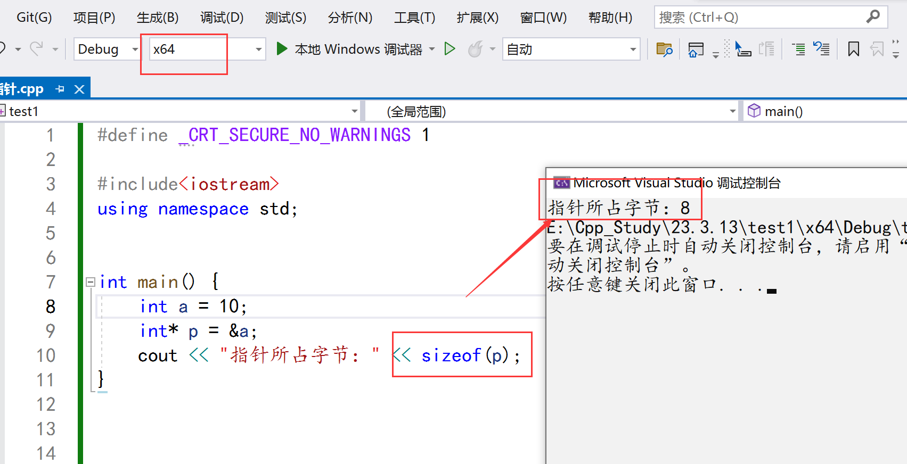Click _CRT_SECURE_NO_WARNINGS macro text
Viewport: 907px width, 464px height.
click(295, 135)
